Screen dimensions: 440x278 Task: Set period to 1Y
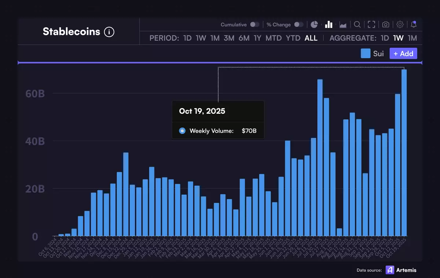(x=257, y=38)
